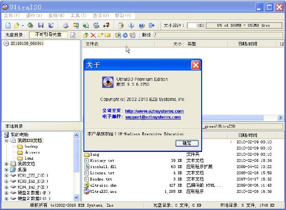
Task: Click the Exit door toolbar icon
Action: pyautogui.click(x=152, y=25)
